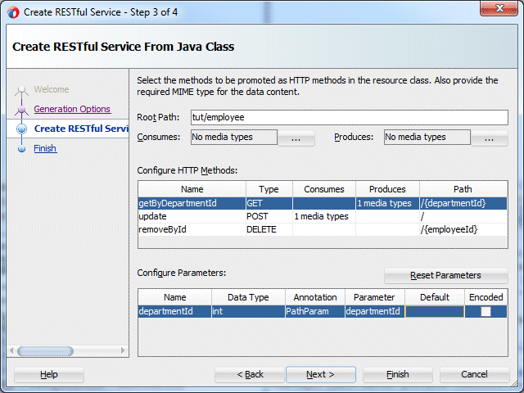The width and height of the screenshot is (524, 393).
Task: Click the GET type cell
Action: 269,203
